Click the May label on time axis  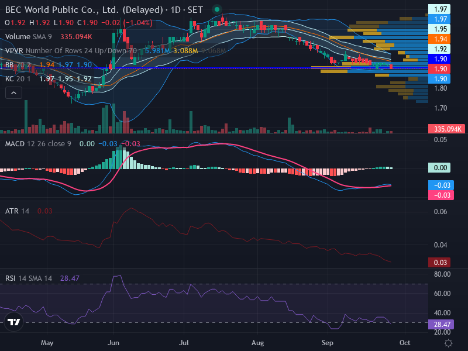click(47, 343)
